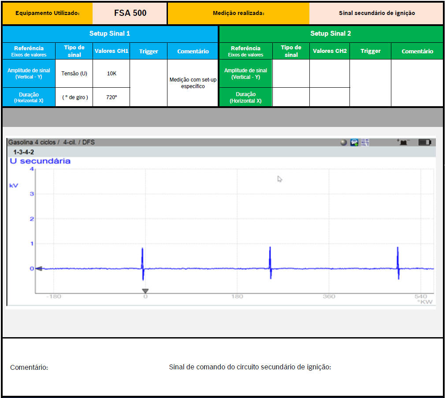Click the Setup Sinal 2 header
The height and width of the screenshot is (398, 446).
tap(331, 33)
